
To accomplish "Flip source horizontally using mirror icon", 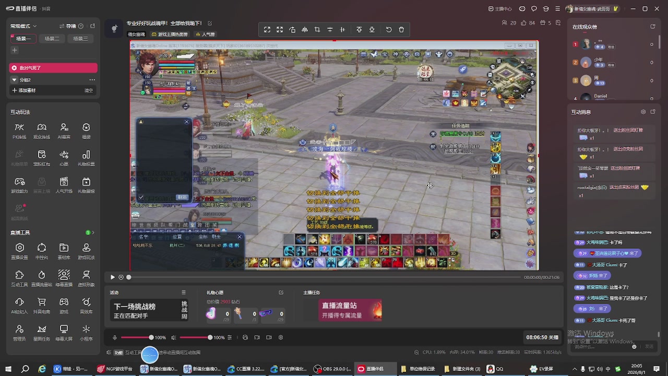I will click(305, 30).
